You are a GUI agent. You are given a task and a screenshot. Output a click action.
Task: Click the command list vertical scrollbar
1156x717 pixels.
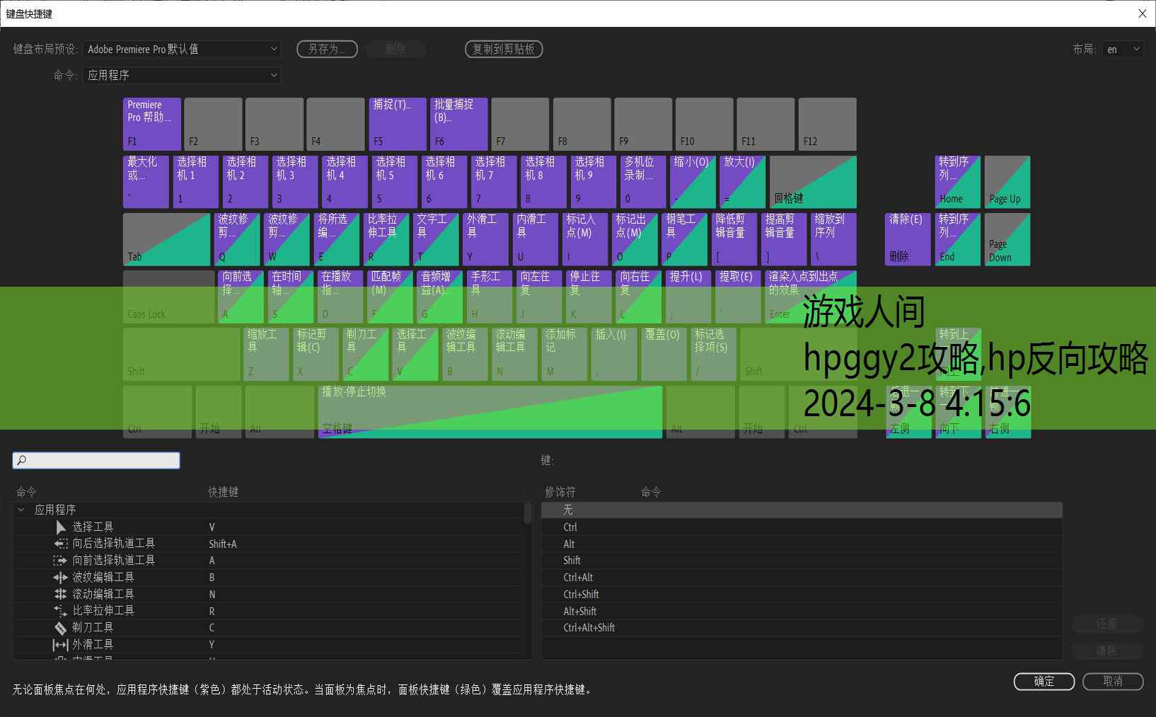pyautogui.click(x=528, y=513)
